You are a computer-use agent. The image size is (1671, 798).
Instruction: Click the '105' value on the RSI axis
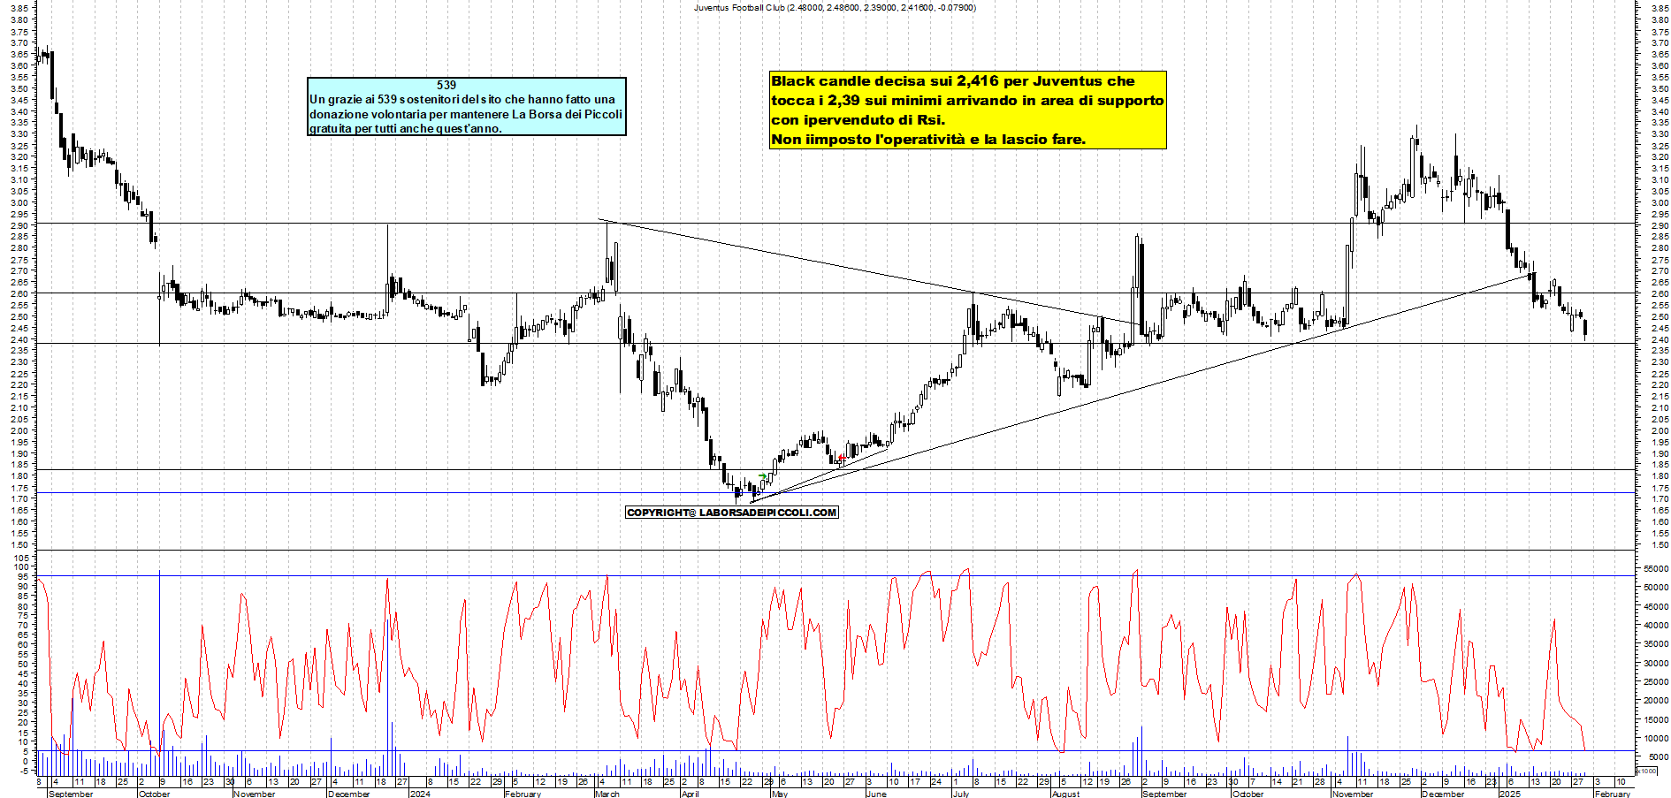(21, 559)
